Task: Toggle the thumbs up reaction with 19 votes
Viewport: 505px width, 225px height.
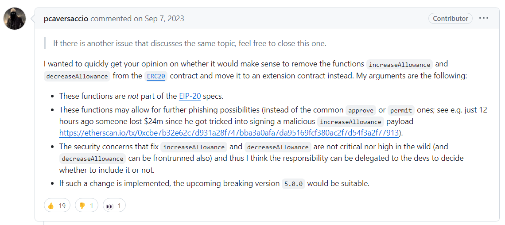Action: coord(57,206)
